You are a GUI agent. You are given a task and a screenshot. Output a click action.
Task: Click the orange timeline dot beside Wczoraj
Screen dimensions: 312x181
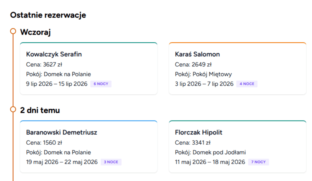pos(12,32)
